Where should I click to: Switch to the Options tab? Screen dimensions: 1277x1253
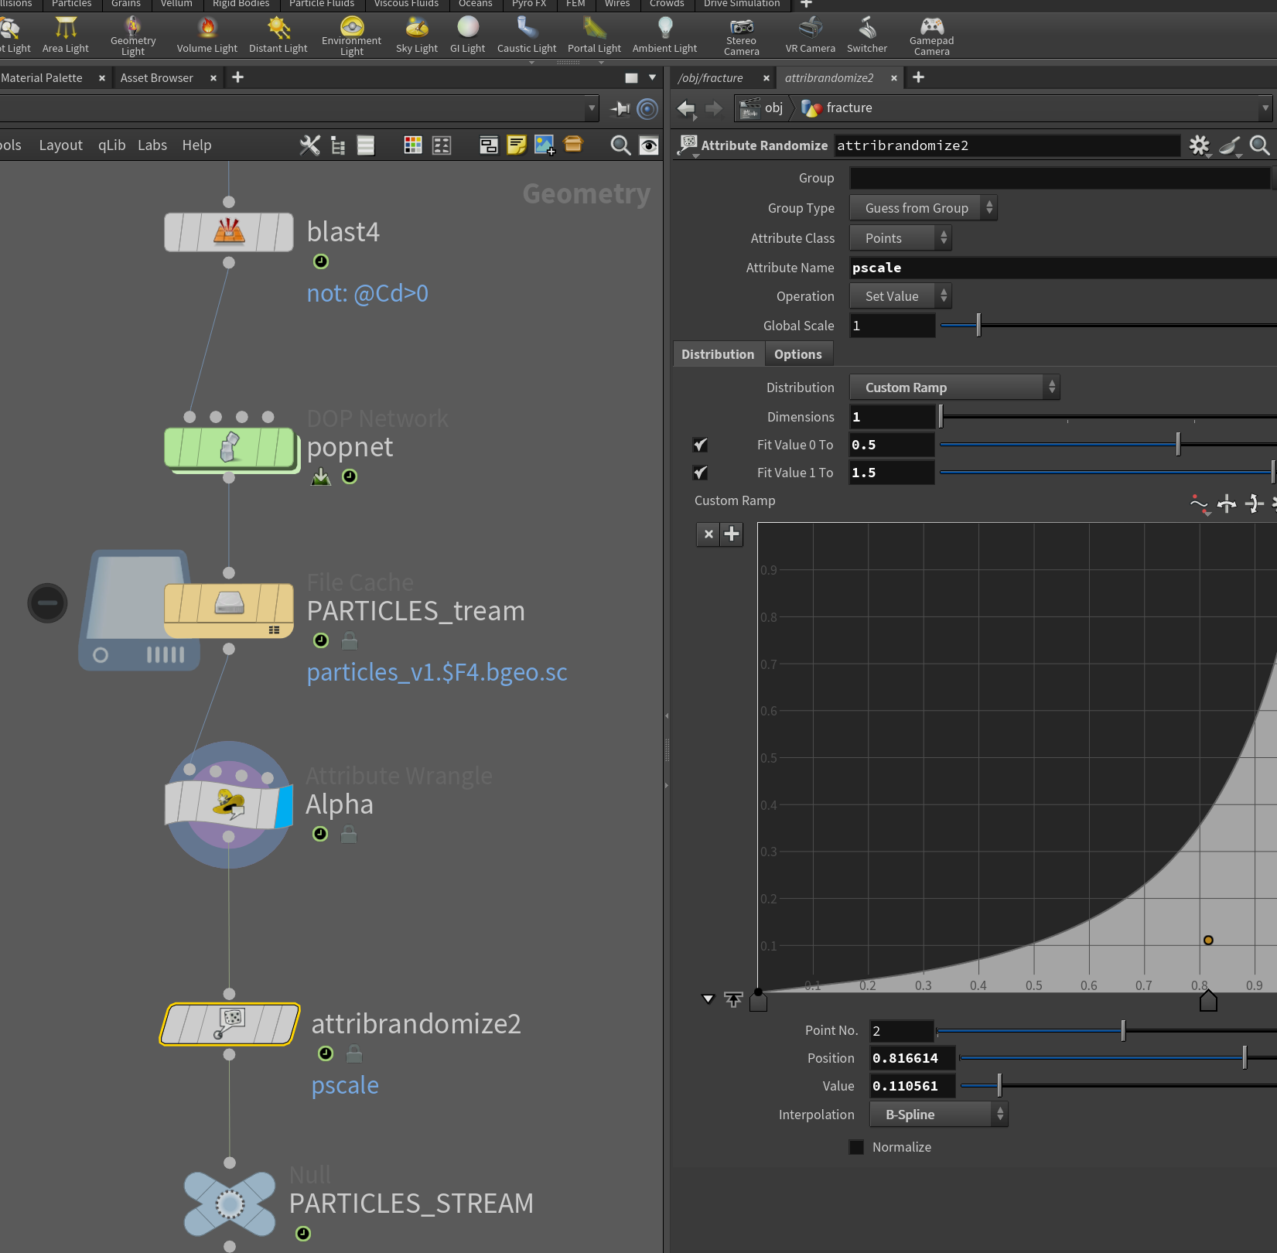tap(798, 354)
